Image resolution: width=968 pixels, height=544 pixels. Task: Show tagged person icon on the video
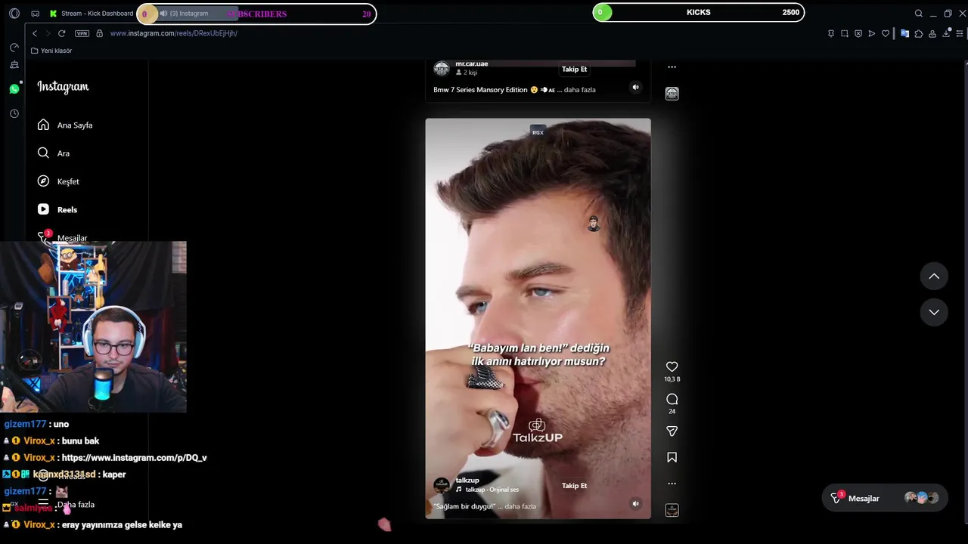(594, 224)
